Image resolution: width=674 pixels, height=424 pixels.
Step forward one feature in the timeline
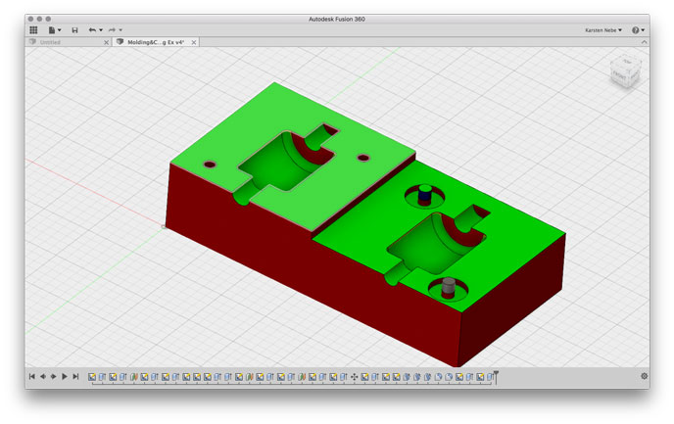tap(53, 376)
